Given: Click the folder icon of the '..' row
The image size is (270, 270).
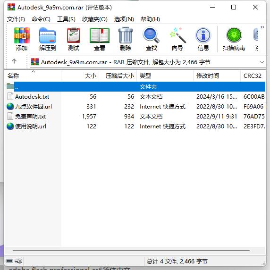Looking at the screenshot, I should [10, 86].
